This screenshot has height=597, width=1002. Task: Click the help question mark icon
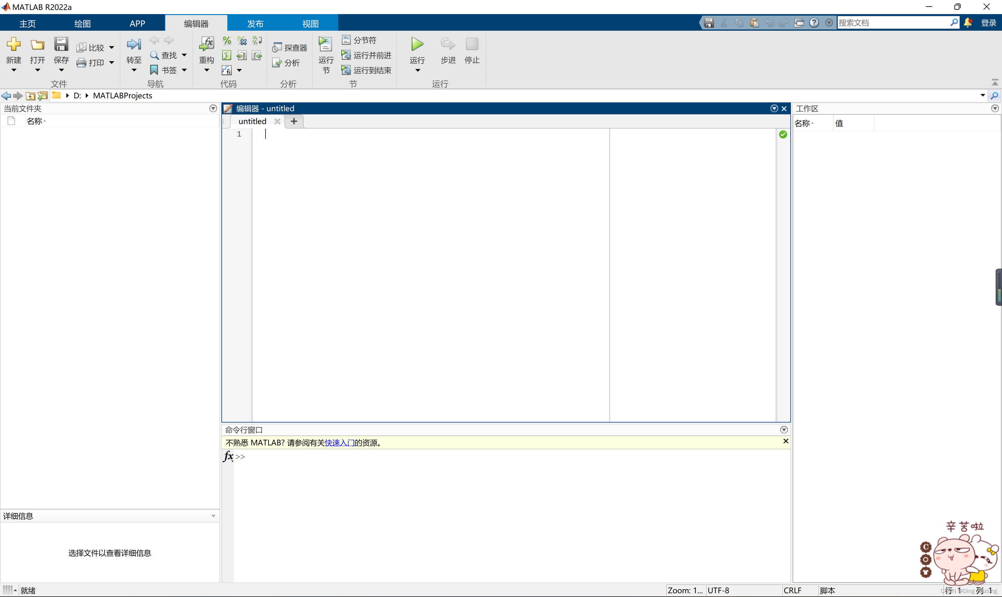tap(814, 23)
